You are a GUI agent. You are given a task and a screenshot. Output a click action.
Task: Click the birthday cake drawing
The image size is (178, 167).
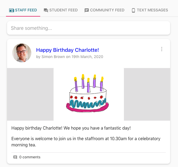tap(88, 94)
